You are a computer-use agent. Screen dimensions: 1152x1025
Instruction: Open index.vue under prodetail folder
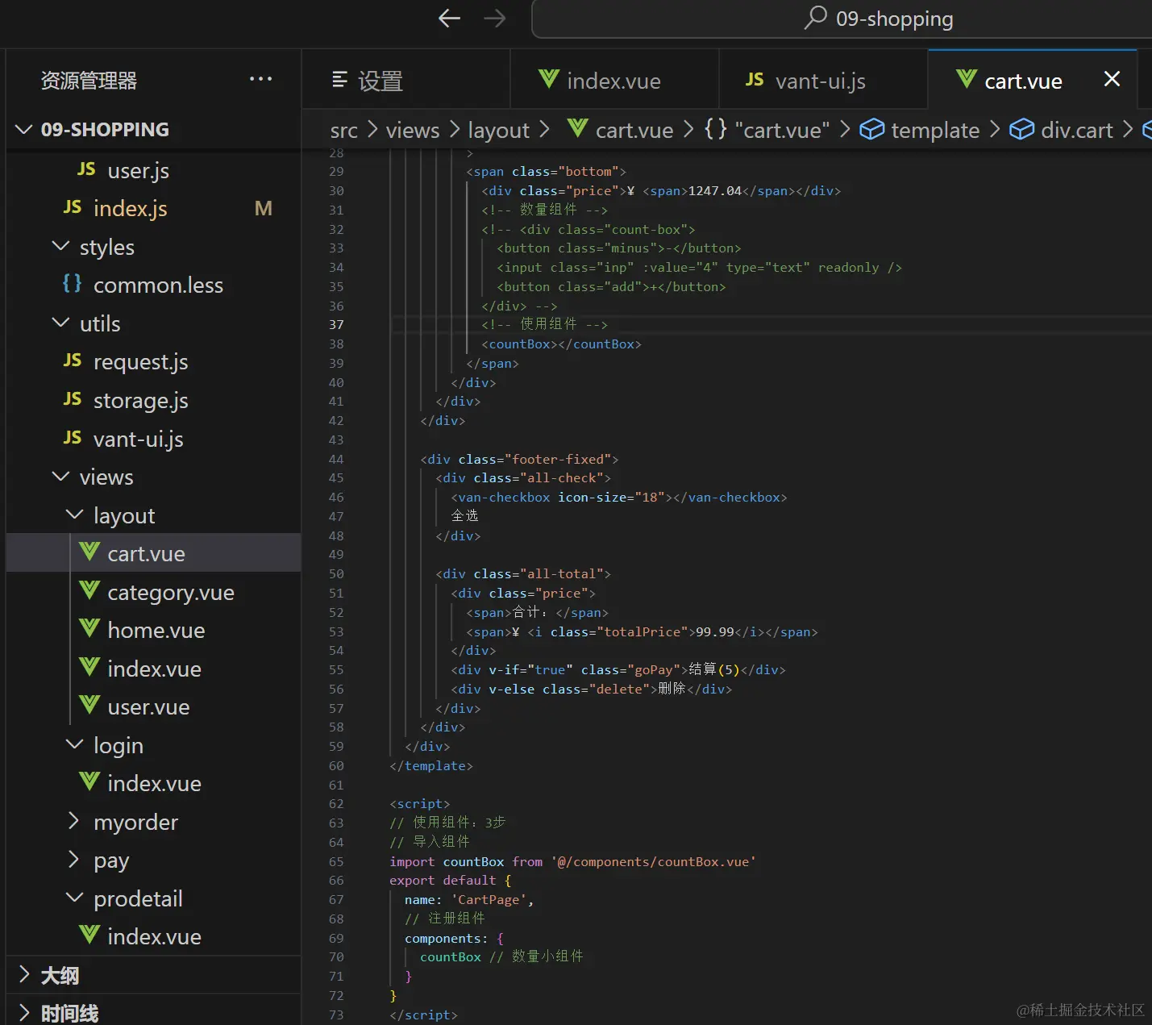[x=153, y=936]
